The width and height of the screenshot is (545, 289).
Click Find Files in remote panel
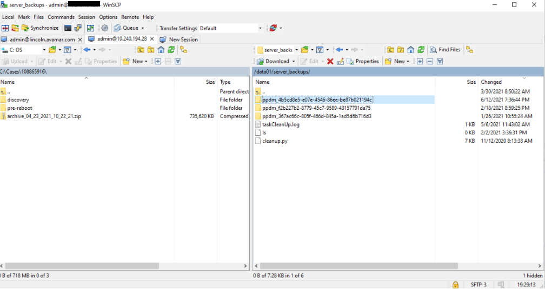445,50
